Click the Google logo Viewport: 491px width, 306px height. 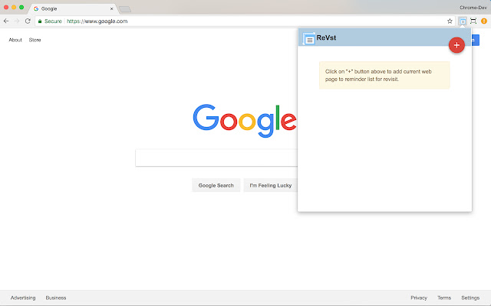click(x=245, y=121)
